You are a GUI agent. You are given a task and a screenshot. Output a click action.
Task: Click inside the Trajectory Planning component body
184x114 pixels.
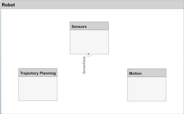pos(38,89)
